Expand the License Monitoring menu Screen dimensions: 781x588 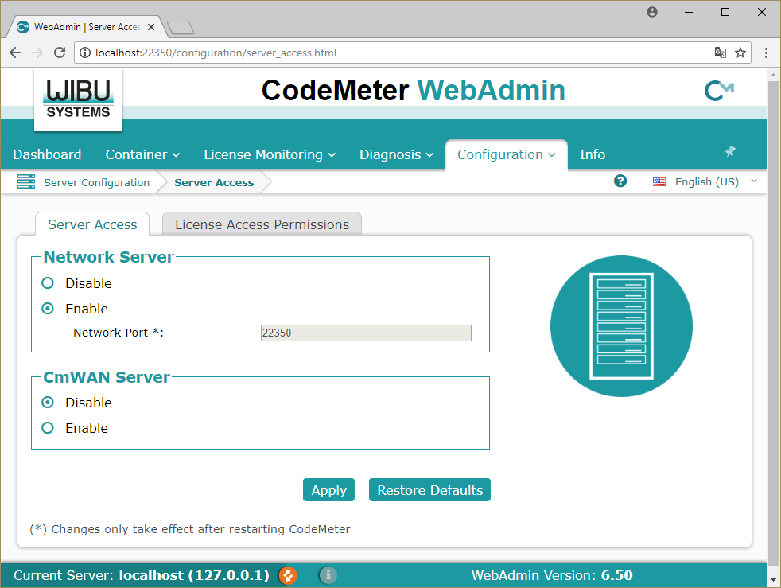[270, 154]
